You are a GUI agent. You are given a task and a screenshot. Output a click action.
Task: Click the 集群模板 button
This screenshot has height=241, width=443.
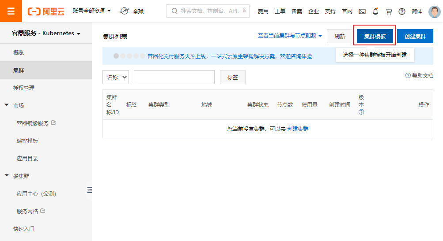pos(375,36)
